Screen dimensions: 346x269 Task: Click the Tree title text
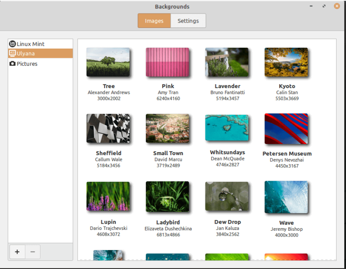[109, 86]
